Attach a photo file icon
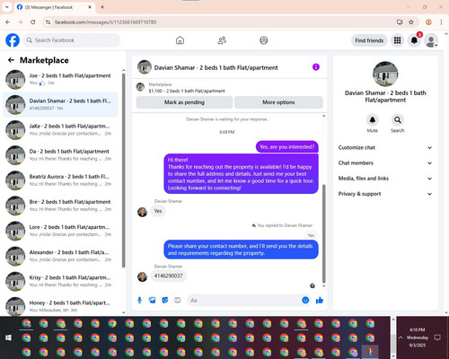Image resolution: width=449 pixels, height=359 pixels. [153, 300]
